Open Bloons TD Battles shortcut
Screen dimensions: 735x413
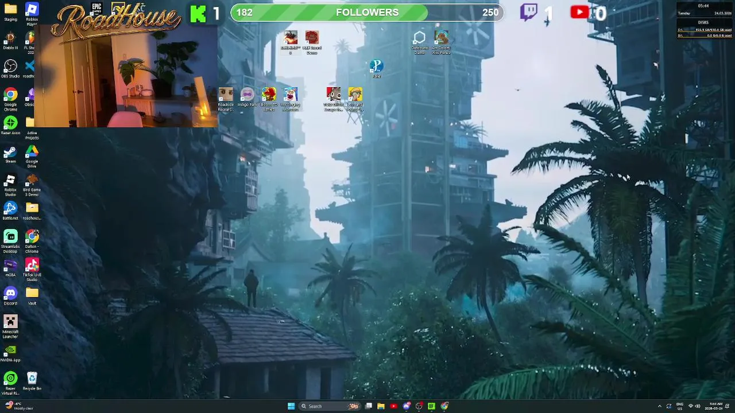[x=269, y=99]
